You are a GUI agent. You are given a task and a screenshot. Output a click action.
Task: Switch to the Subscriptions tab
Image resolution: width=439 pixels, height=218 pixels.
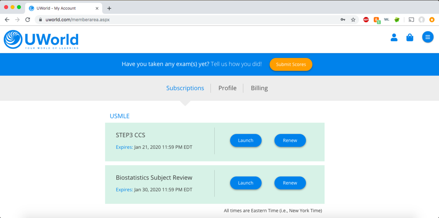(x=185, y=88)
